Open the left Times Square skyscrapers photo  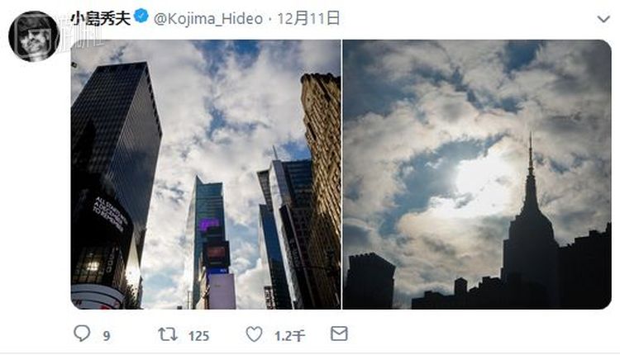pyautogui.click(x=206, y=174)
